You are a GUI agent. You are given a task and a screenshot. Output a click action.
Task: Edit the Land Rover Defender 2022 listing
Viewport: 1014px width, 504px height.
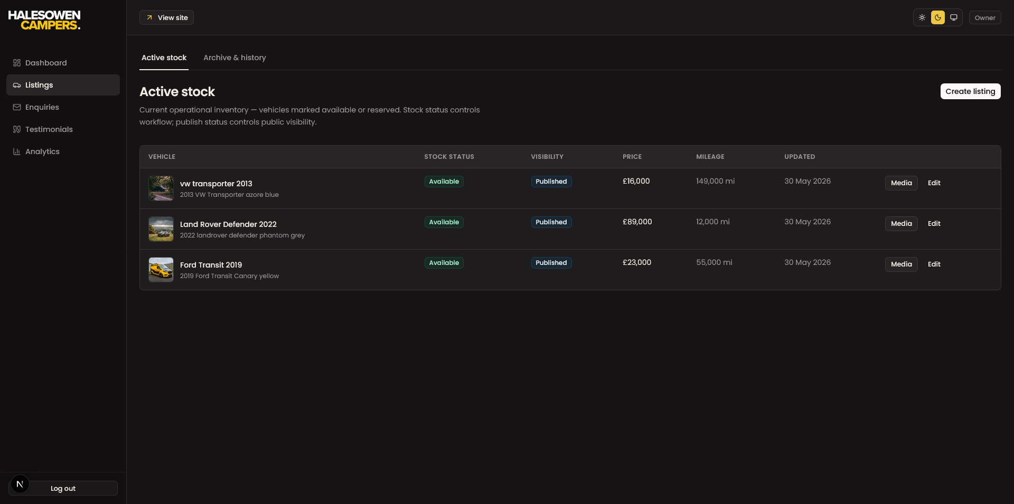934,224
